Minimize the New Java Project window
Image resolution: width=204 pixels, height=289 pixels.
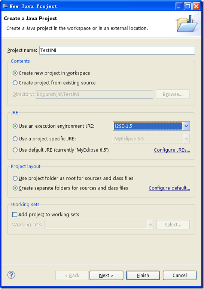tap(179, 6)
